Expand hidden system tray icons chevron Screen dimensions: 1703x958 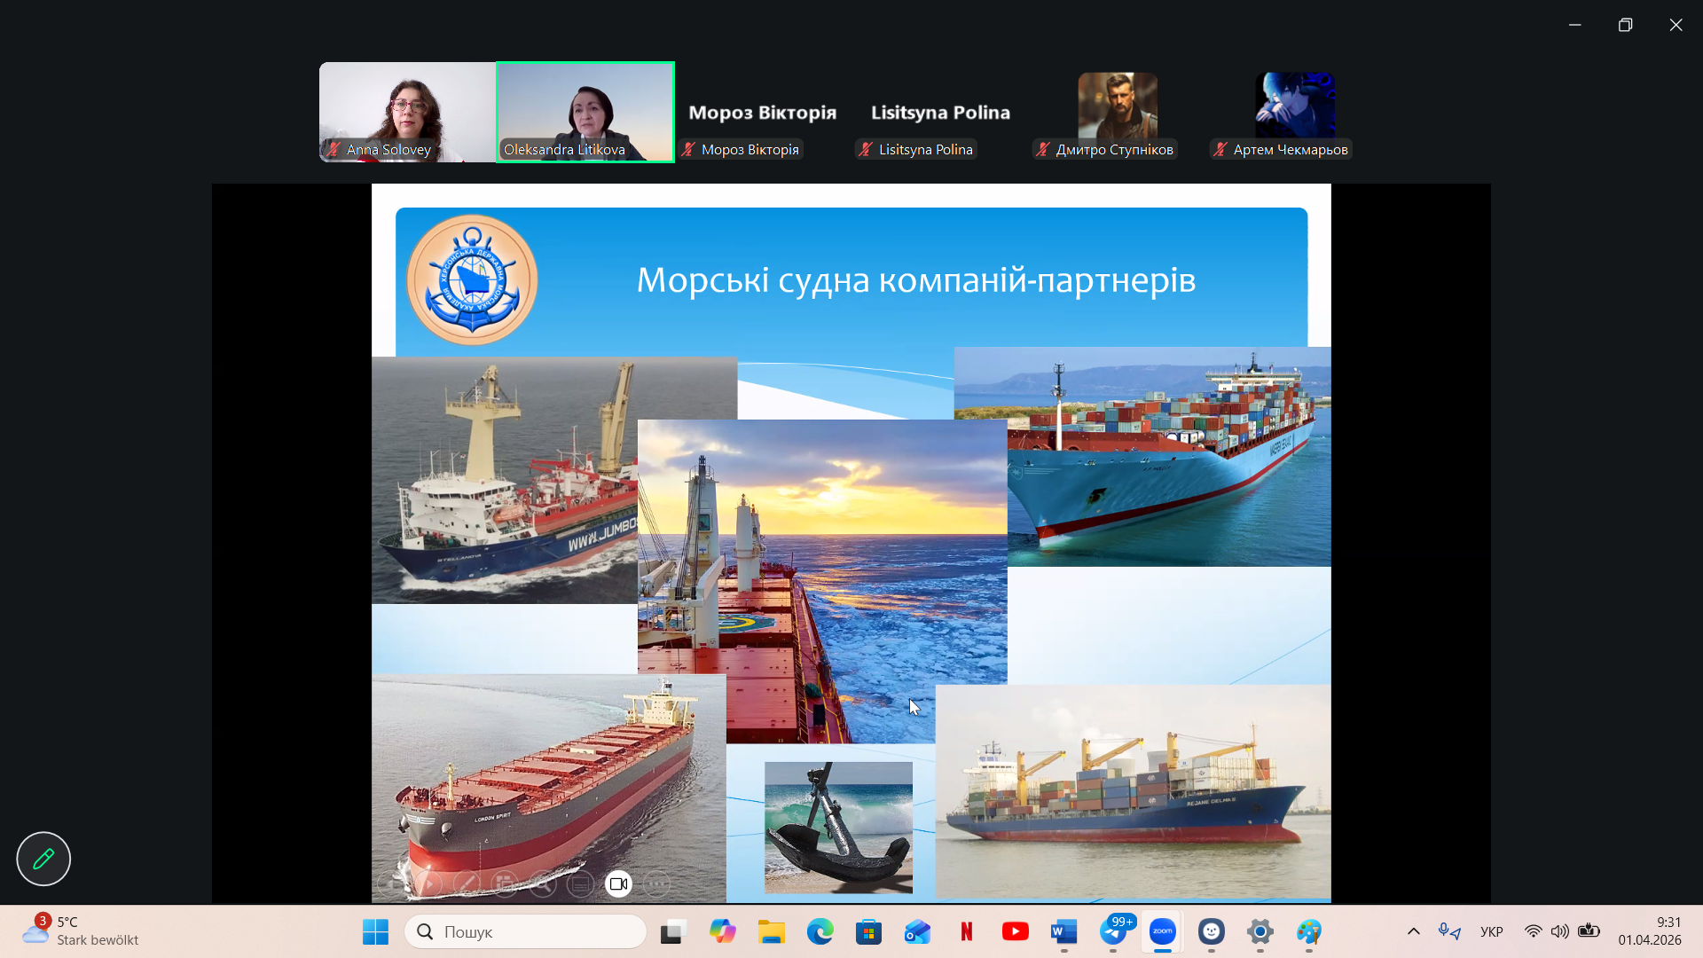1414,931
